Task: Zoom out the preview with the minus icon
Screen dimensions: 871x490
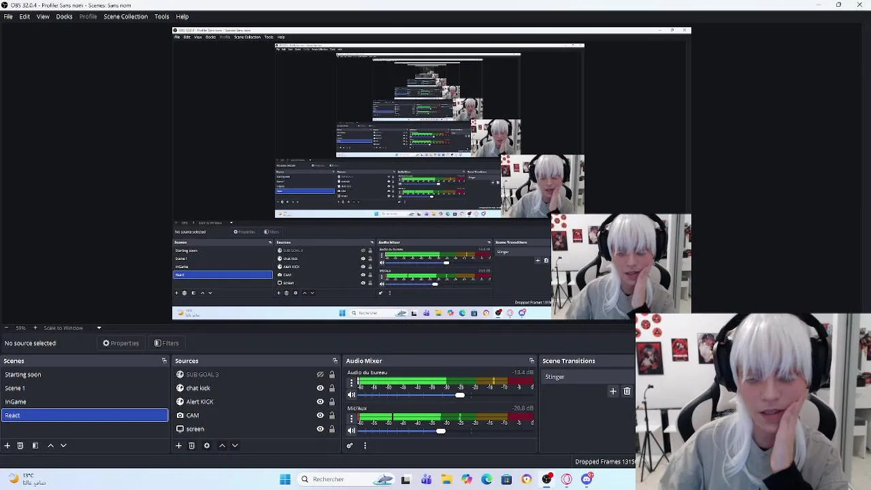Action: [x=6, y=328]
